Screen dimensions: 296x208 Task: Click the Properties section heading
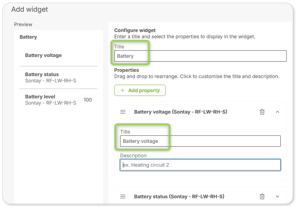click(x=126, y=70)
